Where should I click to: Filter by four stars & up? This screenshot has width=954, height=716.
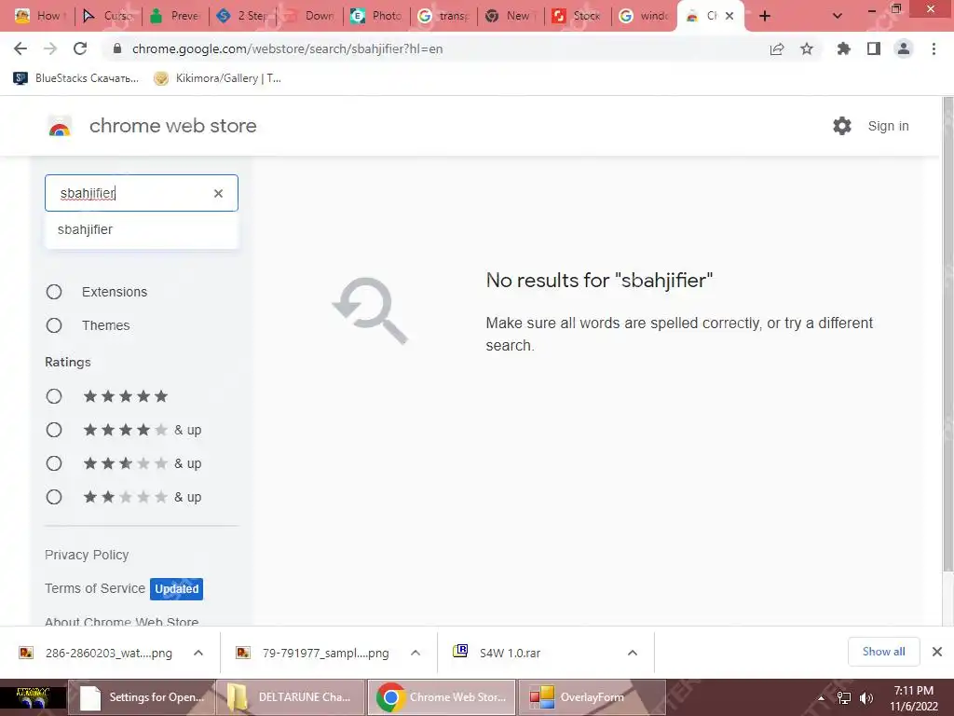click(54, 431)
